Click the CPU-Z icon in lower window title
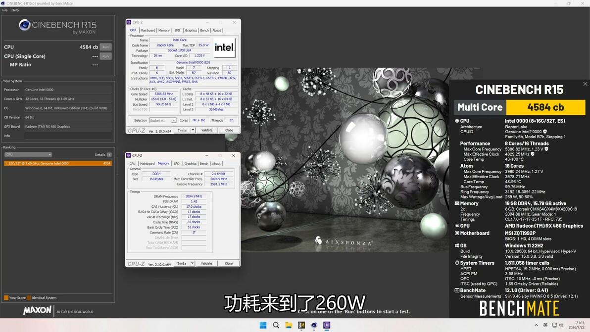Image resolution: width=590 pixels, height=332 pixels. 128,155
